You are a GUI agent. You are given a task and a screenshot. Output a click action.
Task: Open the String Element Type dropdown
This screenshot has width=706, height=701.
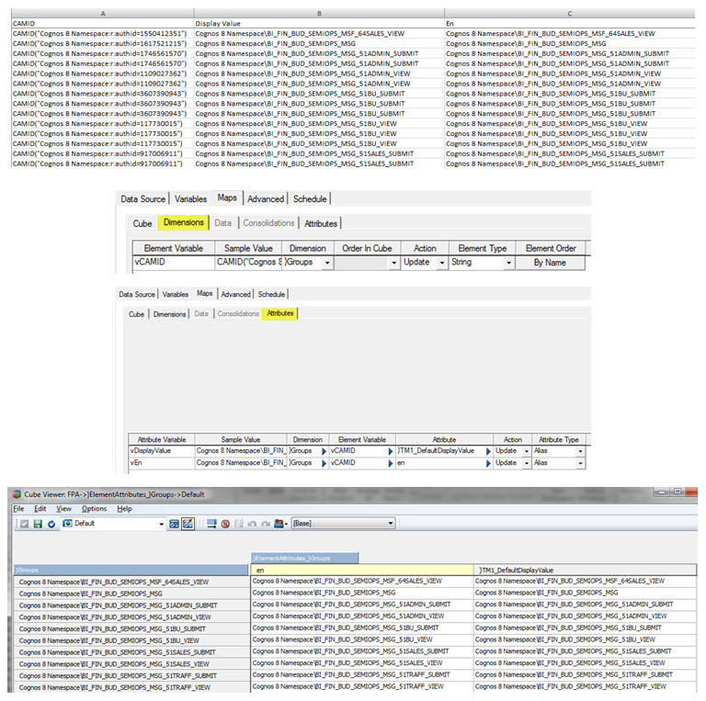[508, 263]
